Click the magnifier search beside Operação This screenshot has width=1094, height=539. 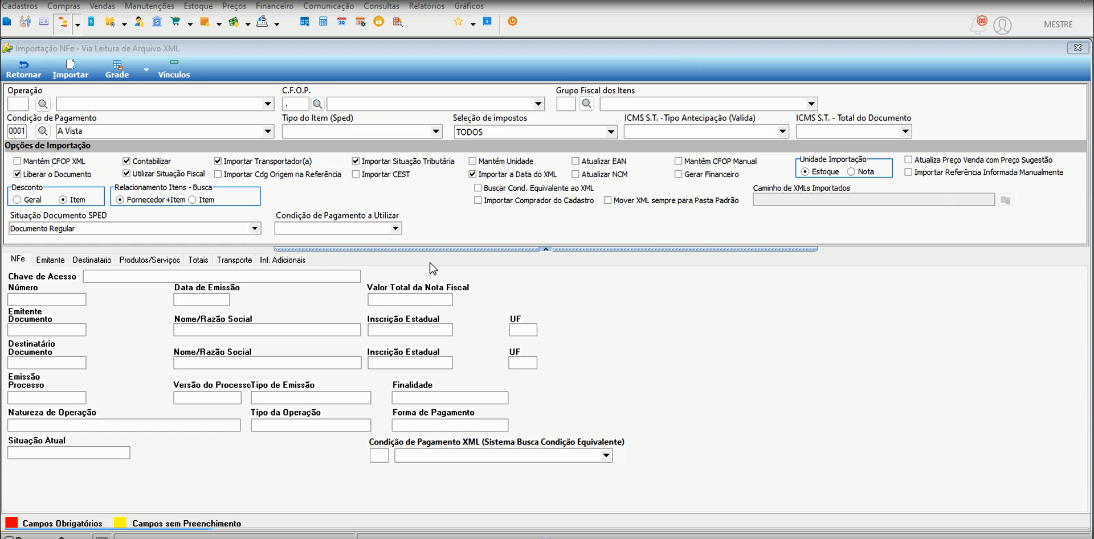(43, 104)
